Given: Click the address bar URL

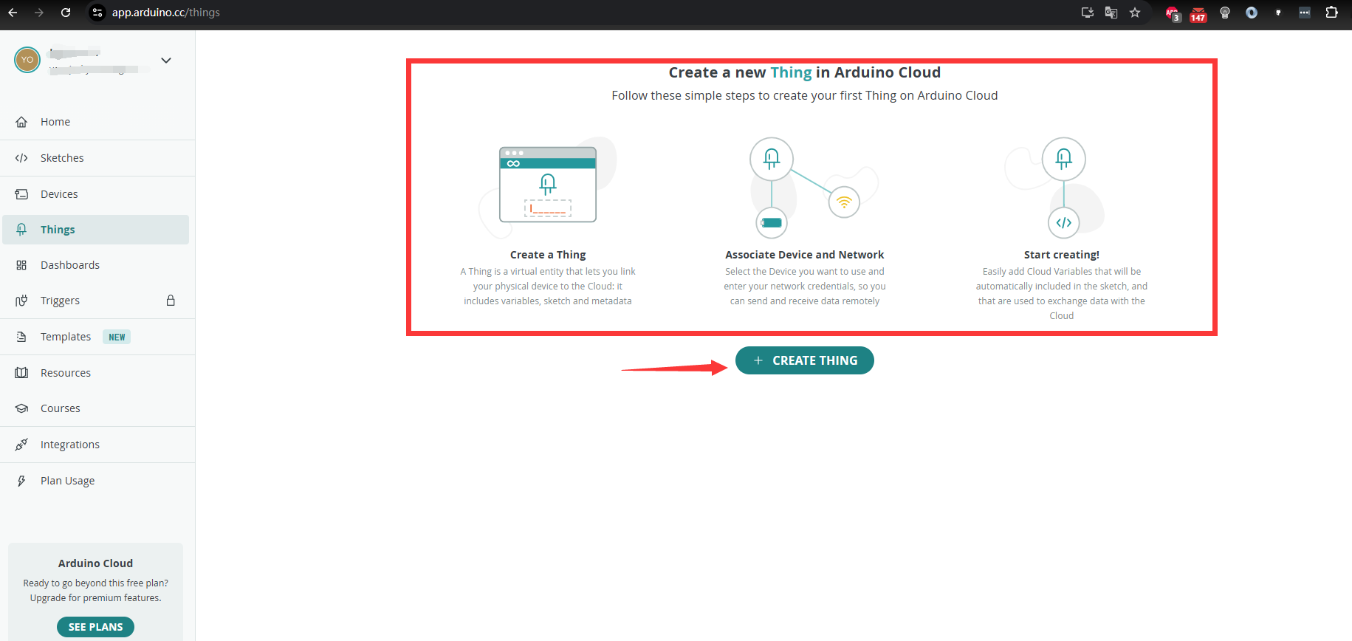Looking at the screenshot, I should coord(166,13).
